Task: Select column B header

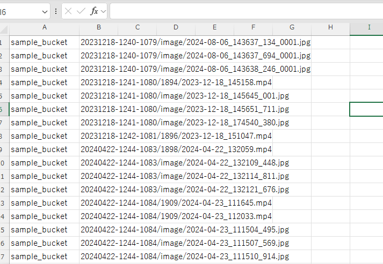Action: [99, 27]
